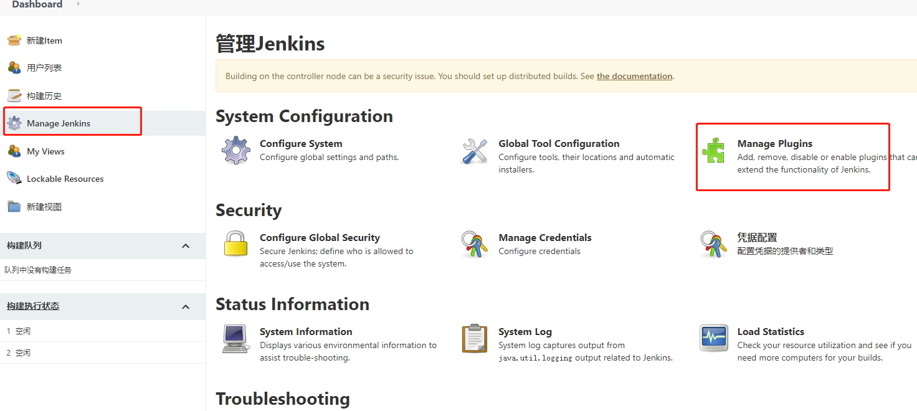Click '配置凭据的提供者和类型' description
The image size is (917, 411).
(x=785, y=252)
